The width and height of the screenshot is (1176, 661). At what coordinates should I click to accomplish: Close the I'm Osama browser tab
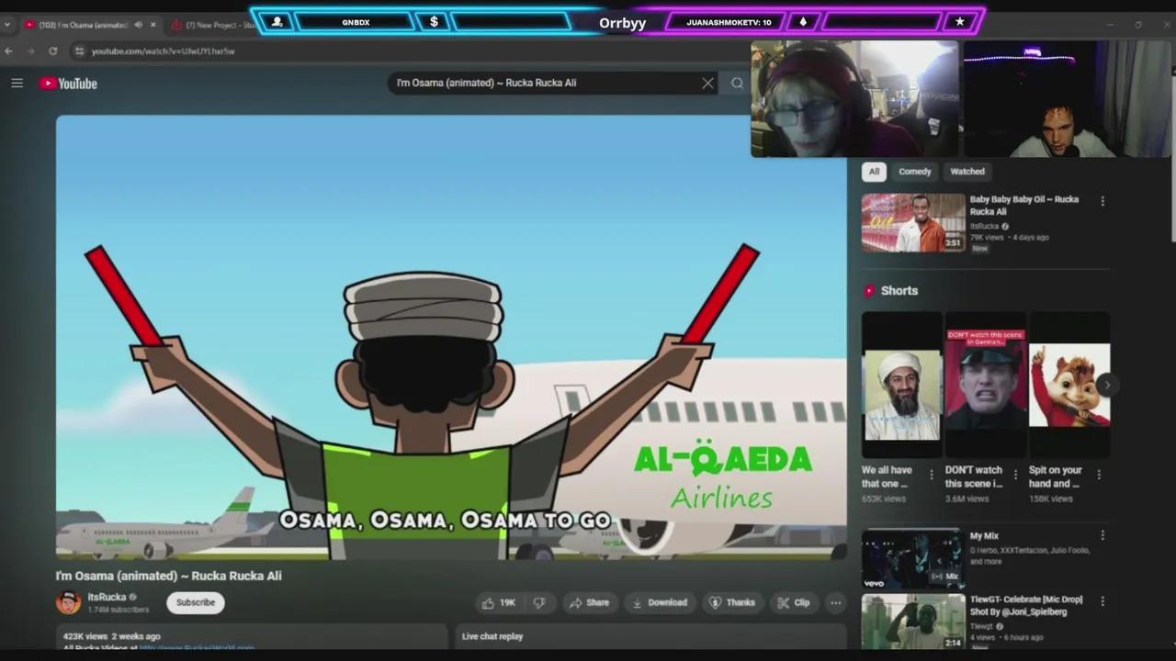tap(153, 25)
